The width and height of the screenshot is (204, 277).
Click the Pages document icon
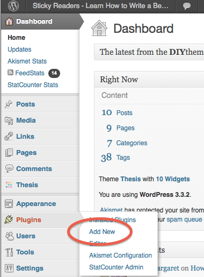[x=9, y=153]
